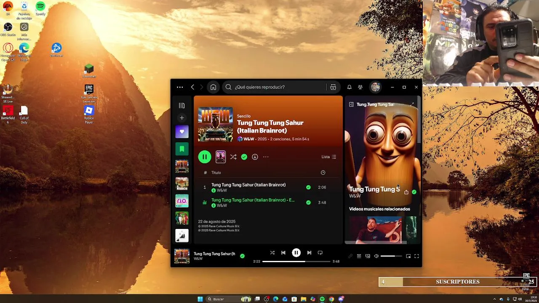Open Liked Songs purple heart playlist
This screenshot has height=303, width=539.
(182, 132)
